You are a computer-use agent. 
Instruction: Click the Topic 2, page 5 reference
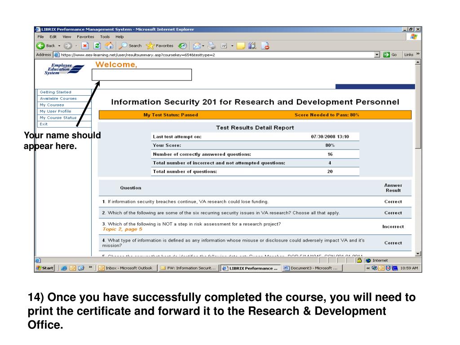click(x=122, y=229)
